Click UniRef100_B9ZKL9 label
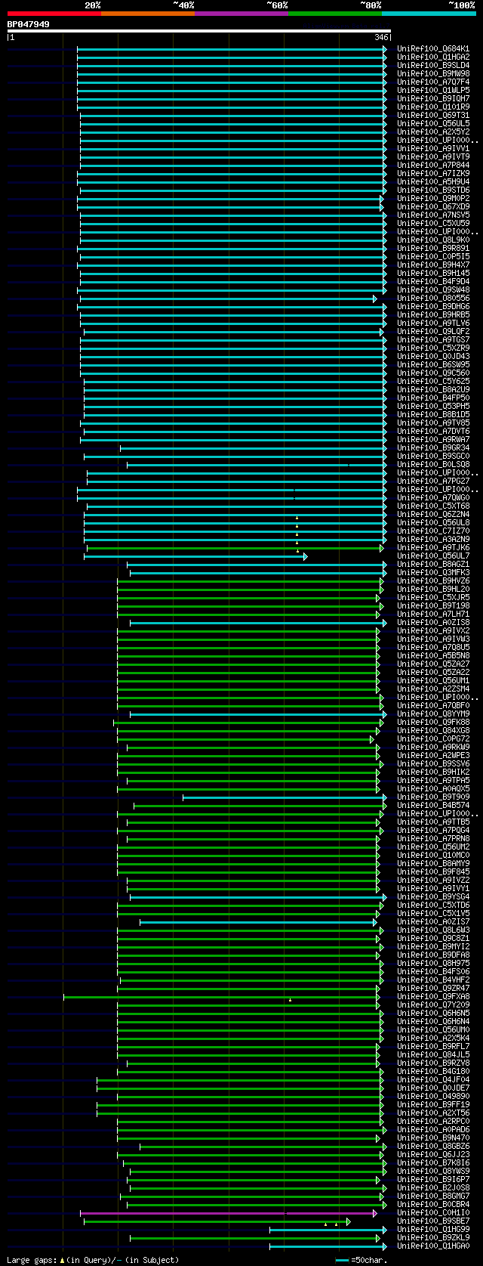 point(433,1237)
